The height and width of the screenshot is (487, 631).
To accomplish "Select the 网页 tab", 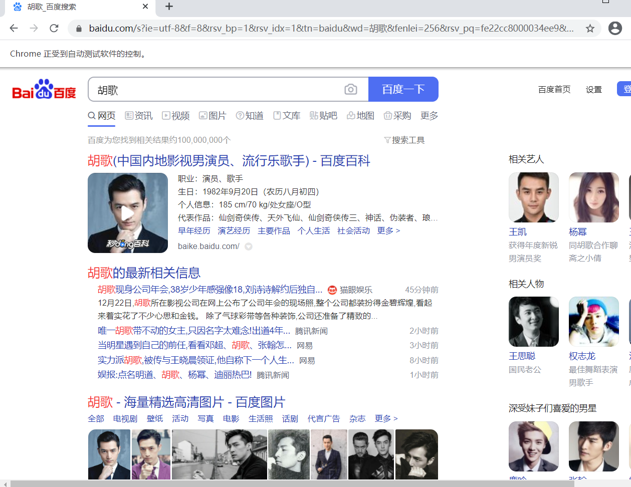I will [102, 116].
